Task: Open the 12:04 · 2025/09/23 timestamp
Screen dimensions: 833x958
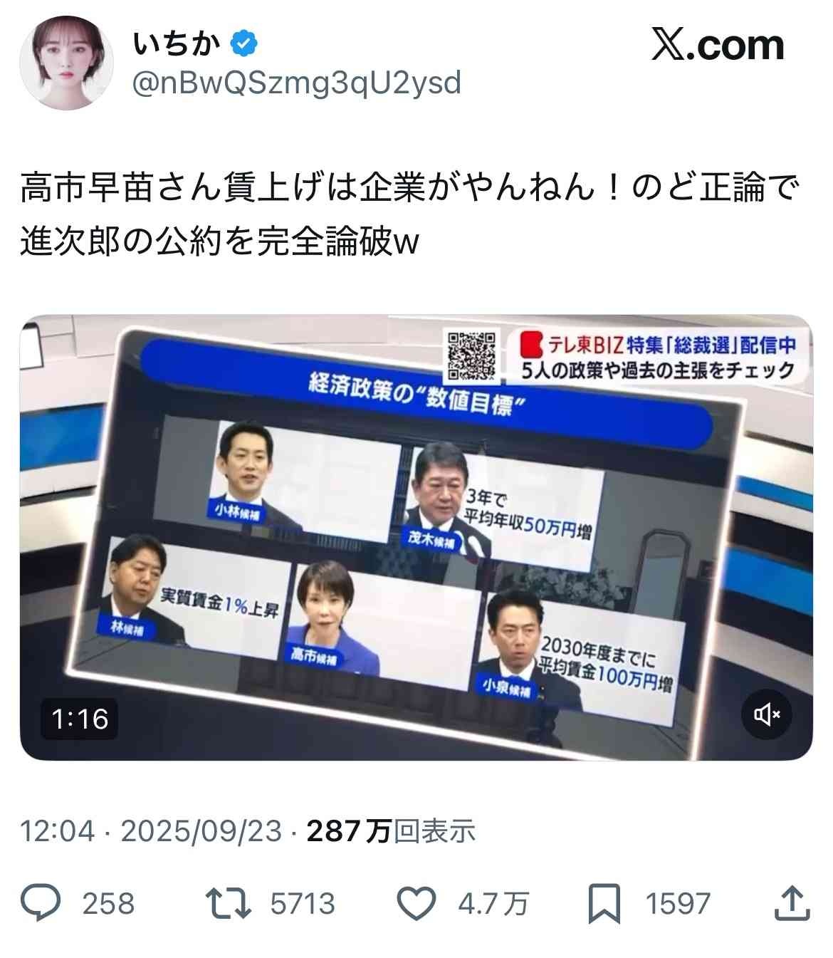Action: coord(151,831)
